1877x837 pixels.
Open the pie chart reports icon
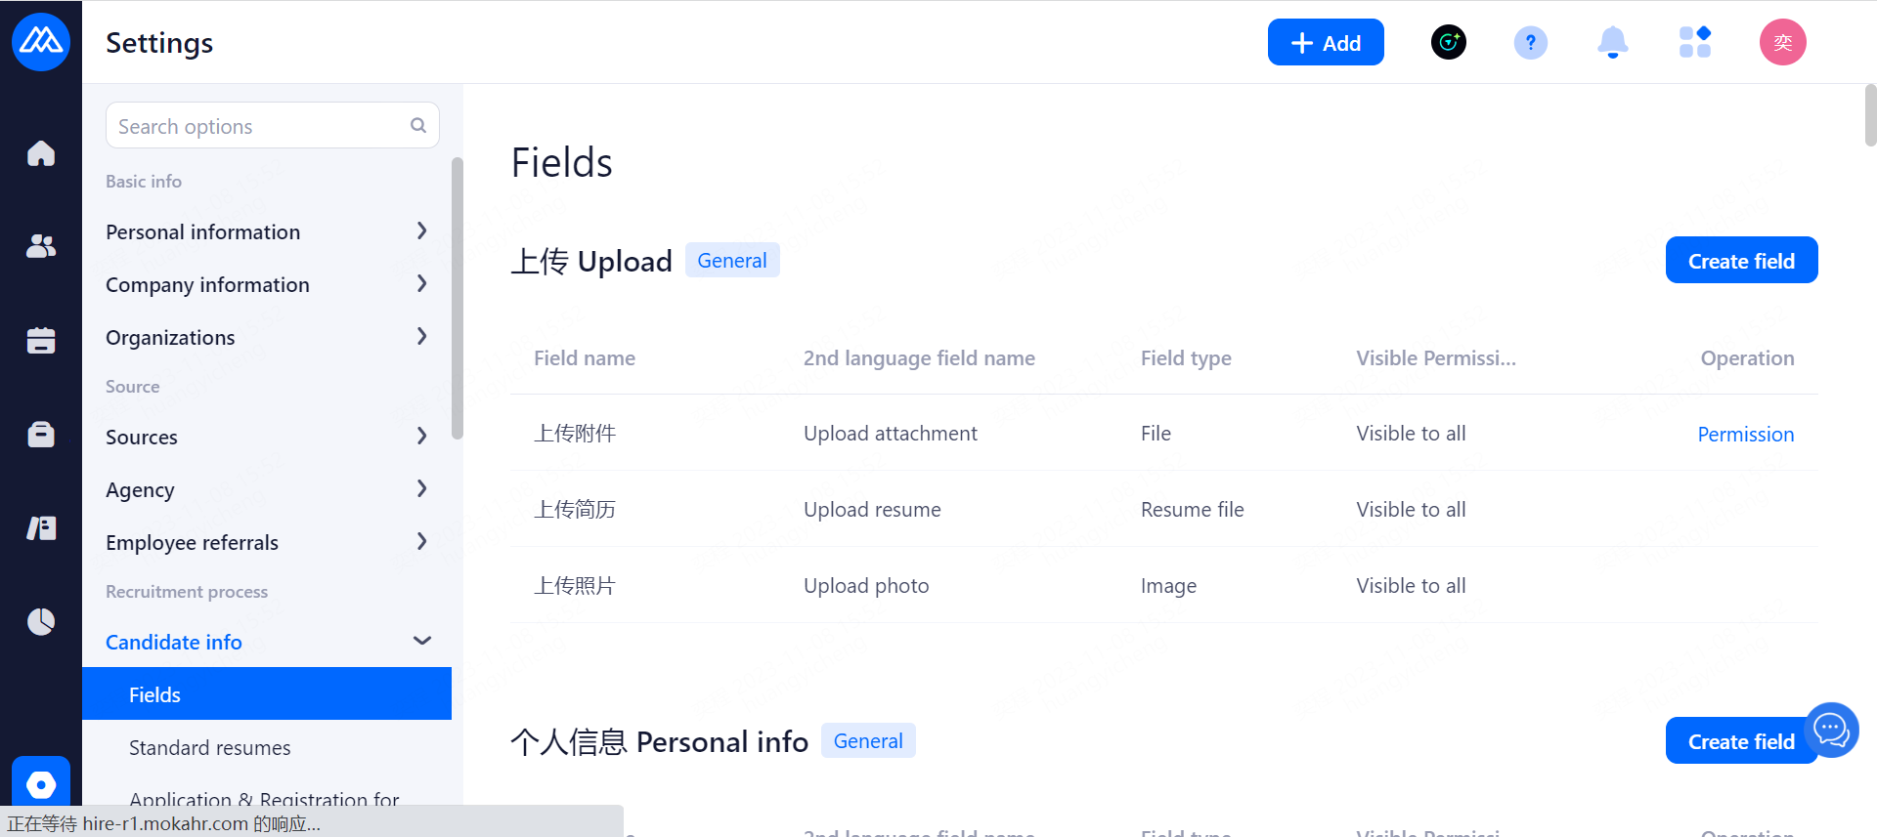coord(41,621)
